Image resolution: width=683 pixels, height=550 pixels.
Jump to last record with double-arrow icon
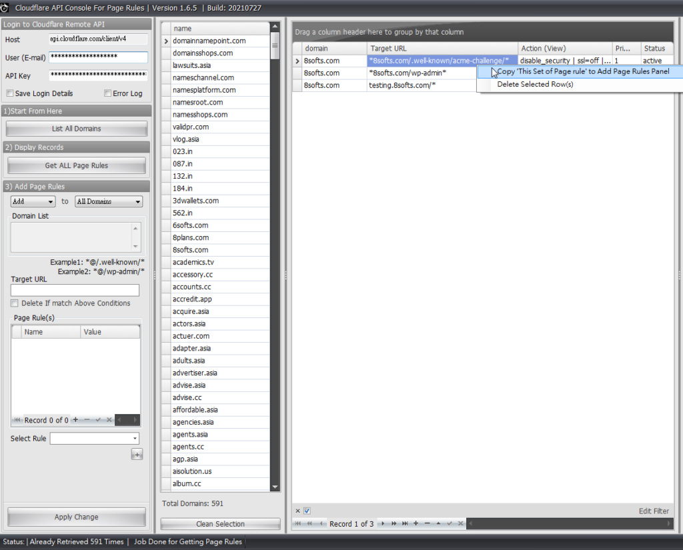click(405, 524)
